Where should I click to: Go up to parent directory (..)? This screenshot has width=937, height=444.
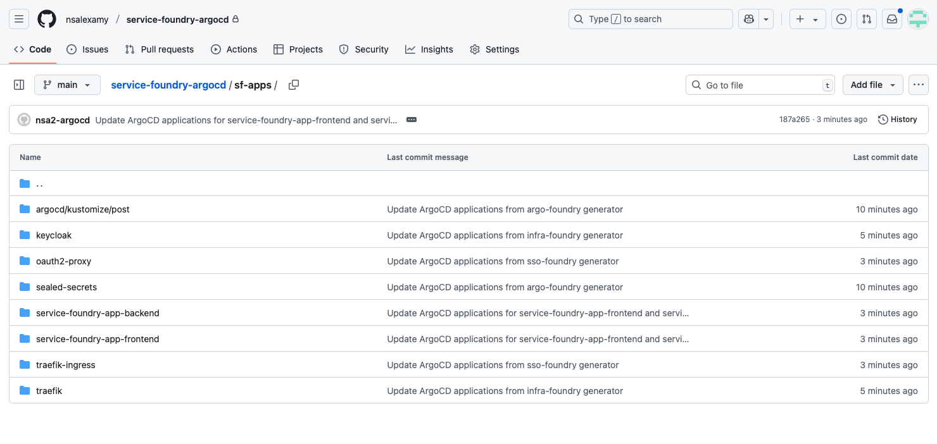pyautogui.click(x=39, y=183)
